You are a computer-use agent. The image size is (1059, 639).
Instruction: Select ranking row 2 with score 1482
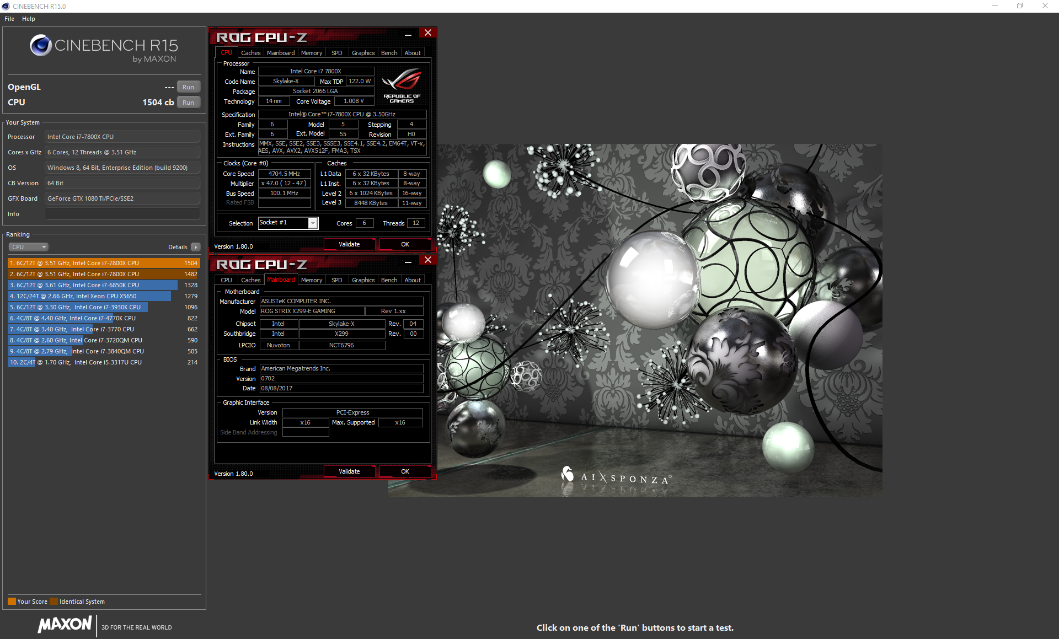tap(104, 274)
